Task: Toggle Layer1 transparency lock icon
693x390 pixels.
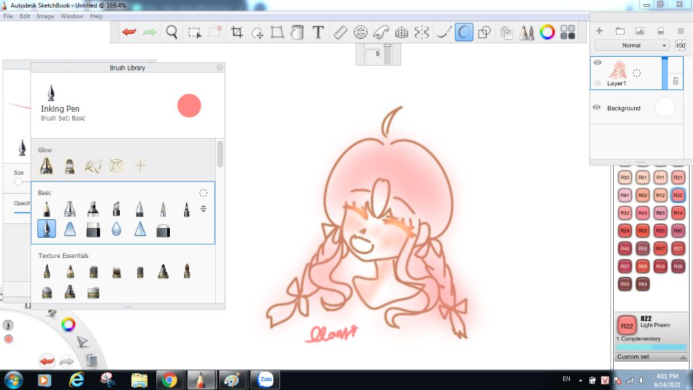Action: tap(675, 81)
